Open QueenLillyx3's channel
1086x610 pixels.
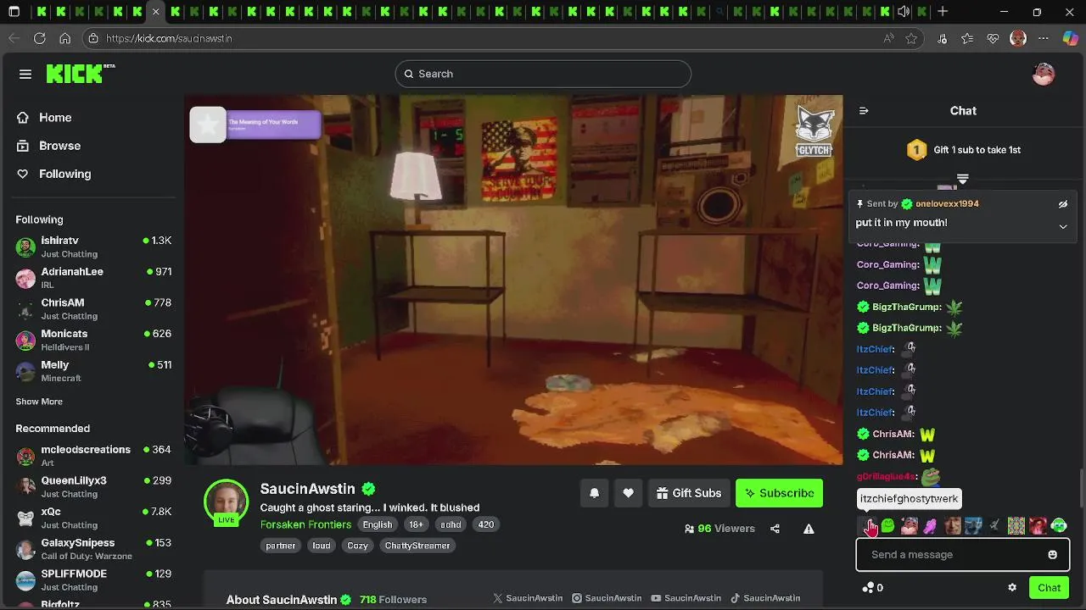point(93,486)
